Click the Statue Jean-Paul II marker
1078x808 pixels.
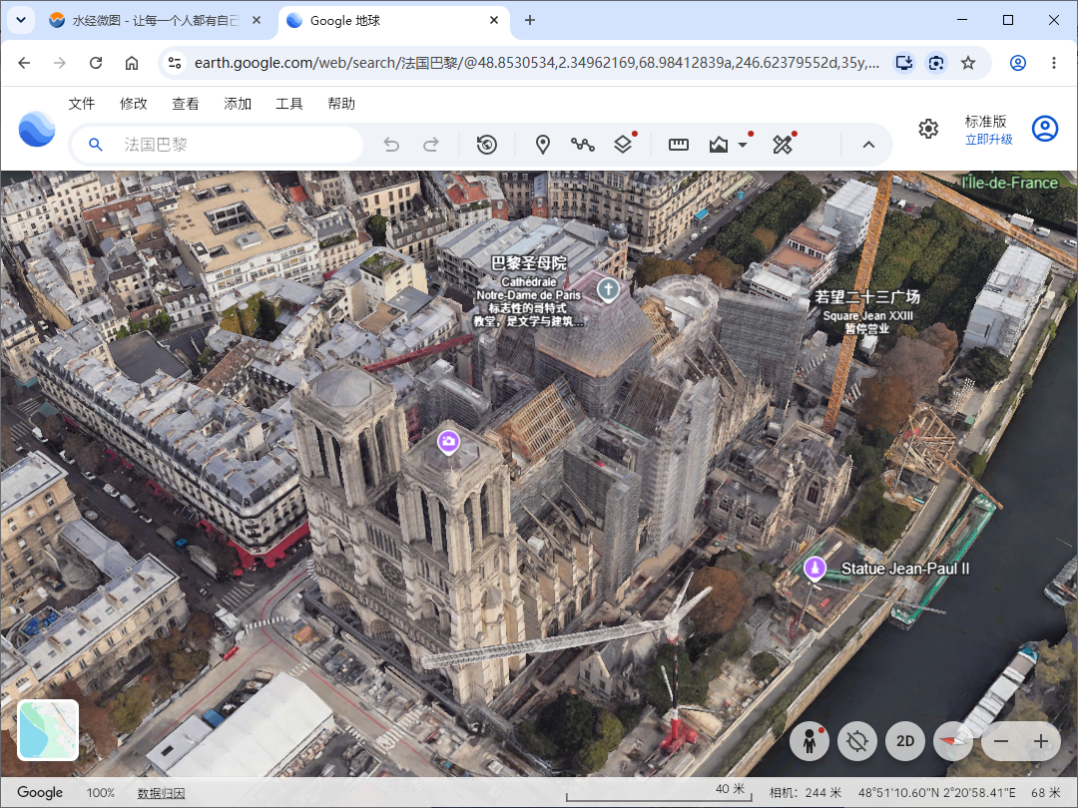[814, 569]
